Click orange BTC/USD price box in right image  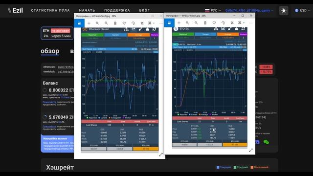pos(235,145)
